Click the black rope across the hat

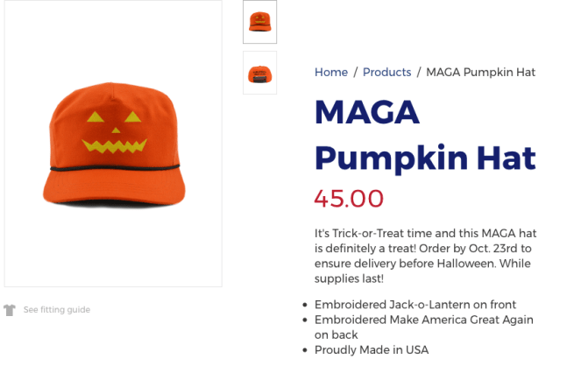pyautogui.click(x=113, y=168)
